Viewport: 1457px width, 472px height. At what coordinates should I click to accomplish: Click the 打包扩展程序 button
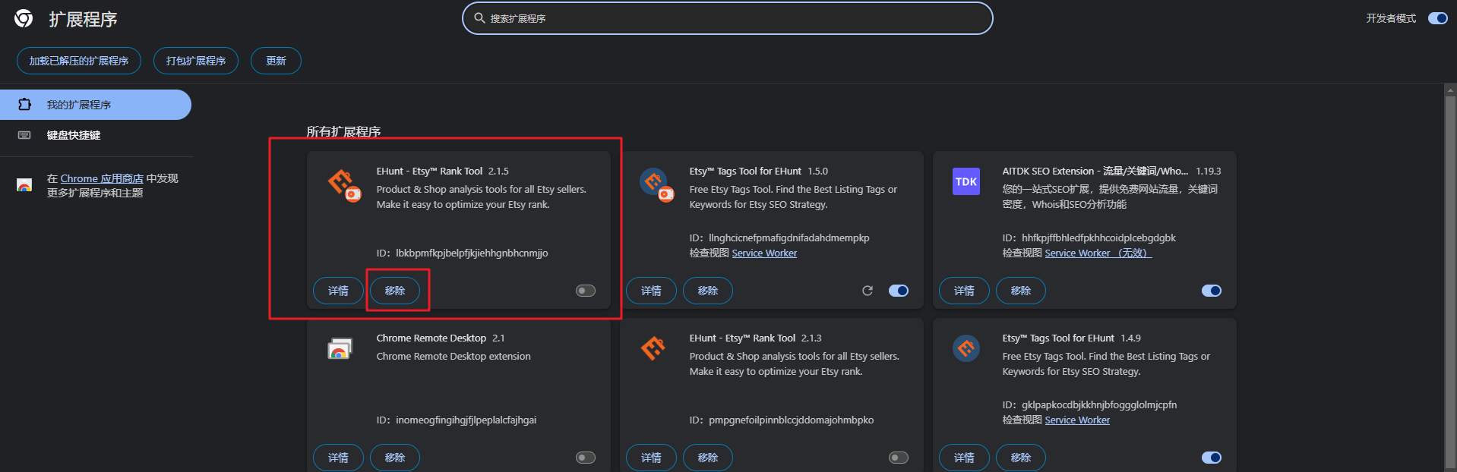[x=196, y=61]
